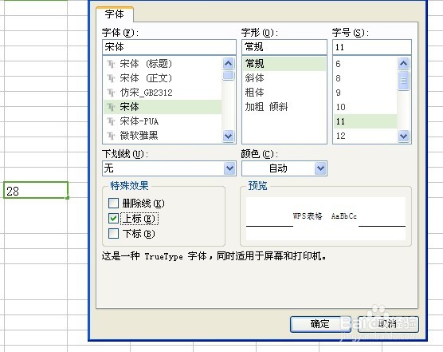443x352 pixels.
Task: Click the 字形 style input field
Action: pos(284,47)
